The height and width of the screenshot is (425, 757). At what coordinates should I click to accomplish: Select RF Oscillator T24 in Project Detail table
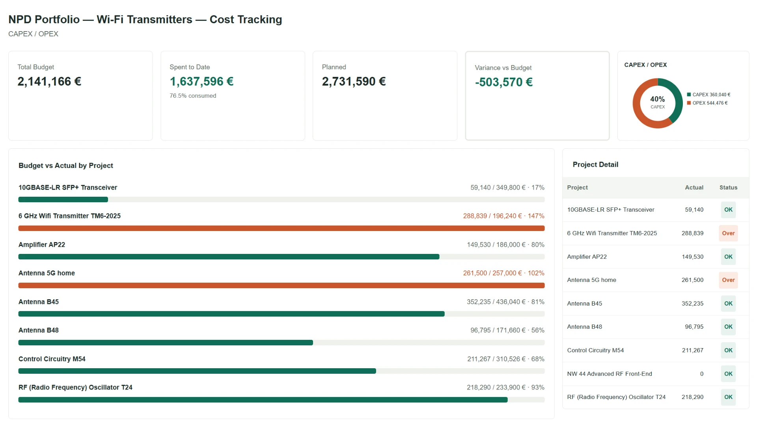(x=656, y=397)
